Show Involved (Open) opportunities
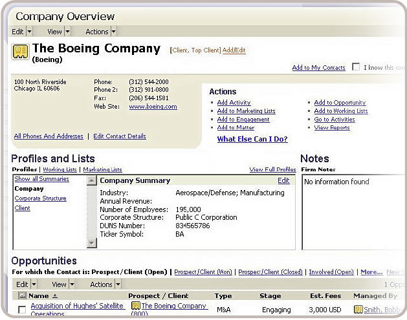Viewport: 407px width, 320px height. pos(331,272)
